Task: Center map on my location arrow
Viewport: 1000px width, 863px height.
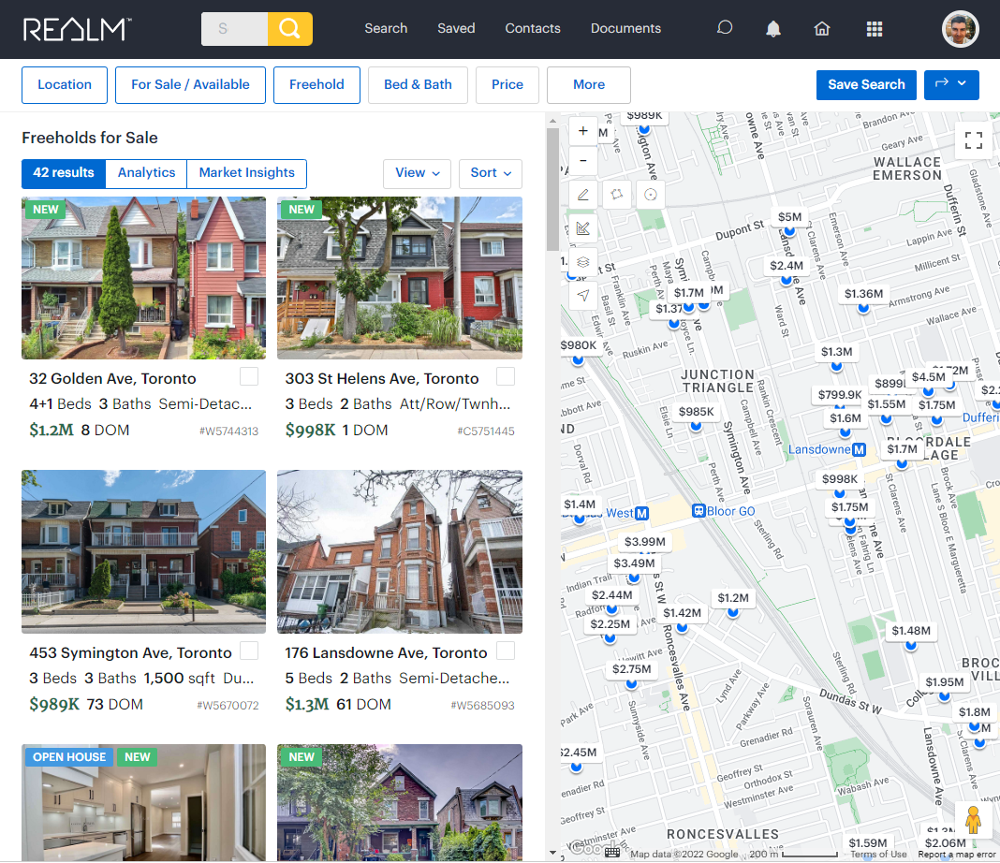Action: point(583,296)
